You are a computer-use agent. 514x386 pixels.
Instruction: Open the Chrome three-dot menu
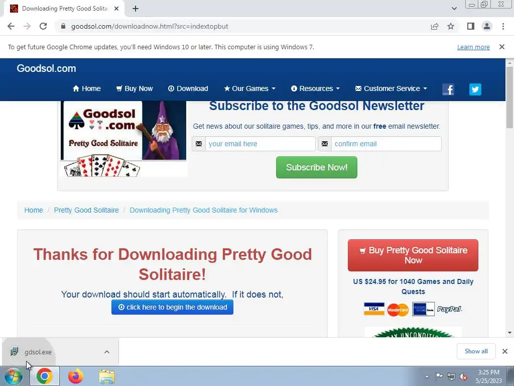[x=503, y=26]
